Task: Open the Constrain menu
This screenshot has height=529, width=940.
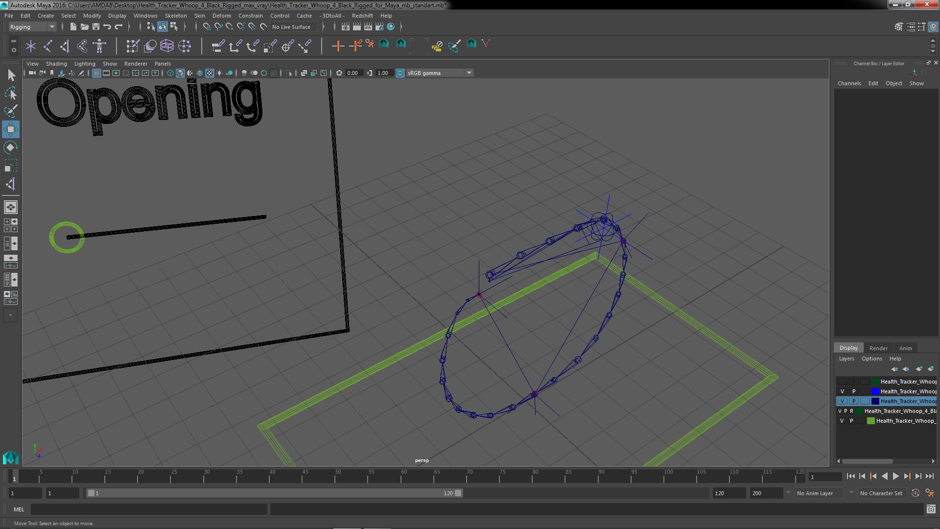Action: point(250,16)
